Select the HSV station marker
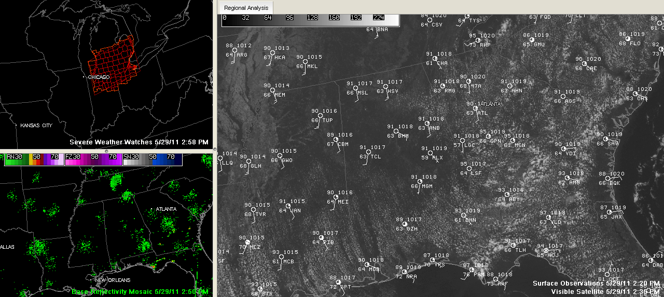Viewport: 664px width, 297px height. point(385,86)
